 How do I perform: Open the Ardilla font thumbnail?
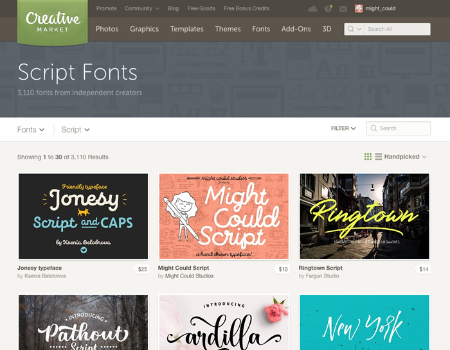pyautogui.click(x=224, y=322)
